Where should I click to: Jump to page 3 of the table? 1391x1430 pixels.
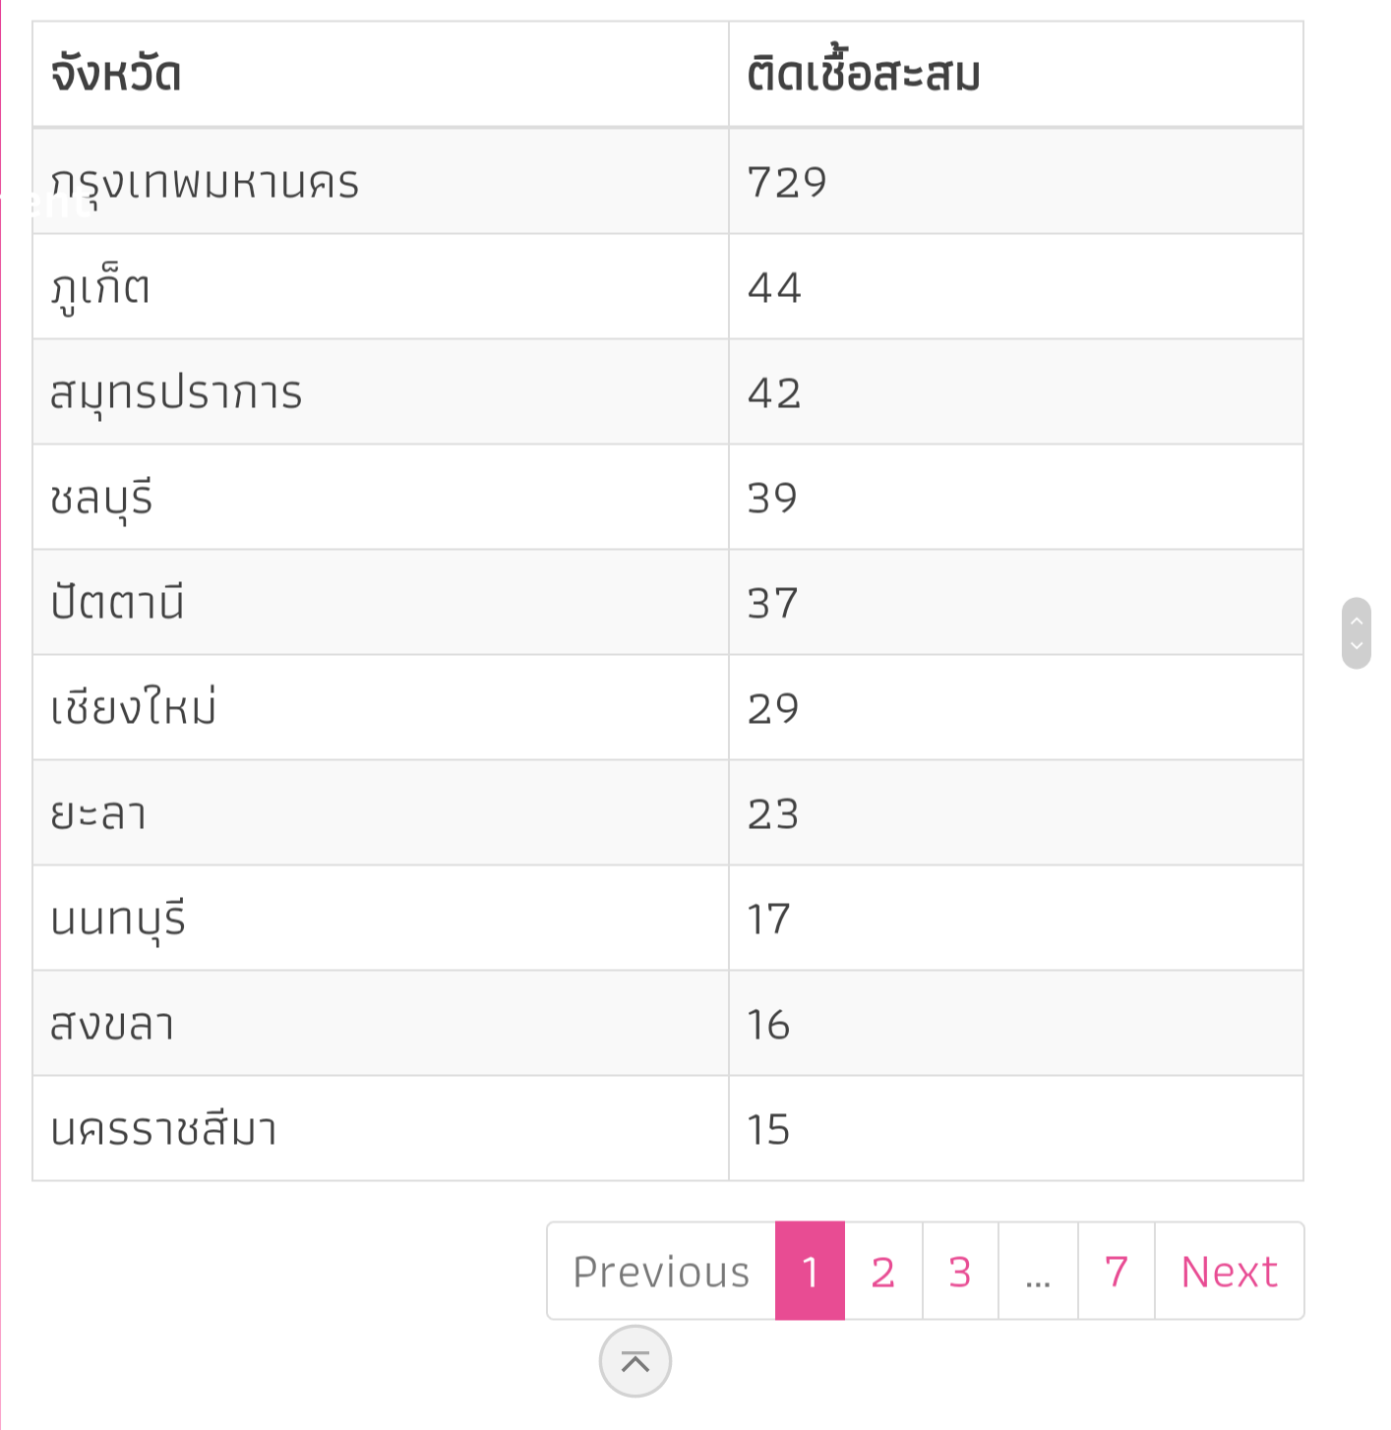pos(960,1271)
